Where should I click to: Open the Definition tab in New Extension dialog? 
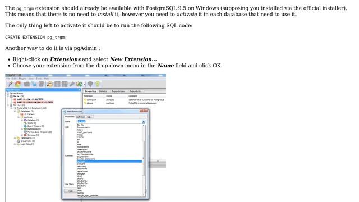(81, 117)
